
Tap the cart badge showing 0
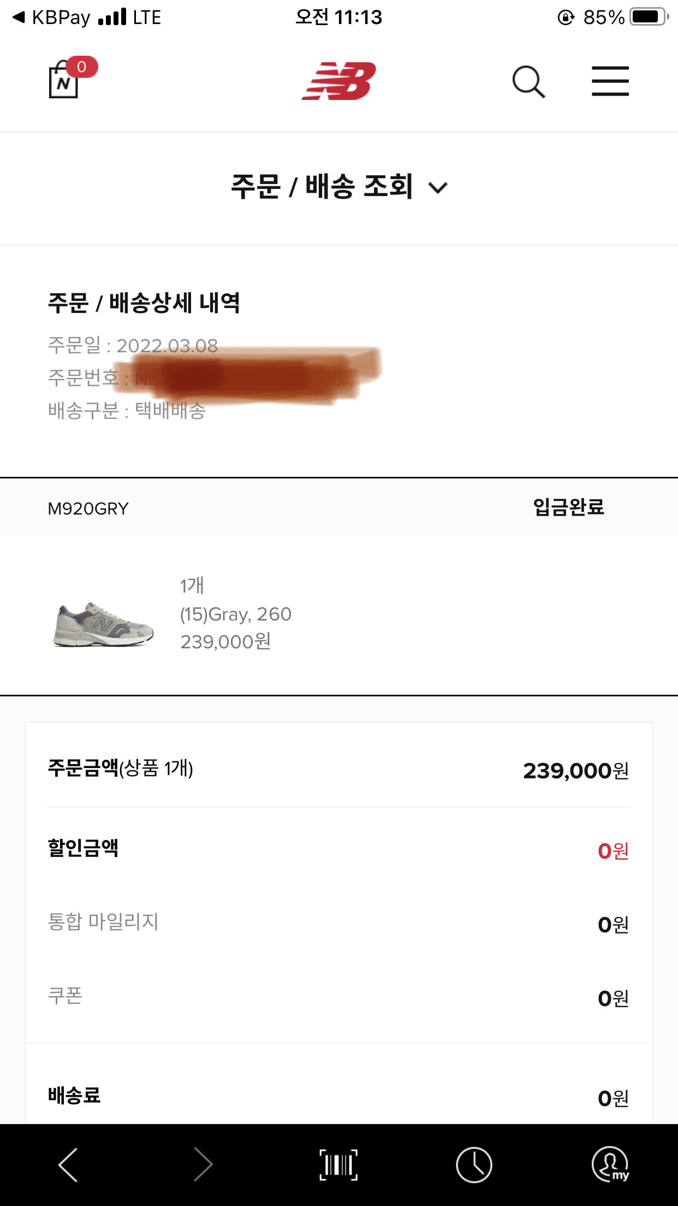click(82, 67)
